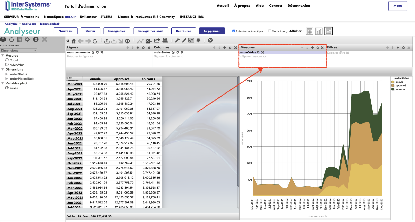Open the Dimensions dropdown in left panel

(18, 51)
